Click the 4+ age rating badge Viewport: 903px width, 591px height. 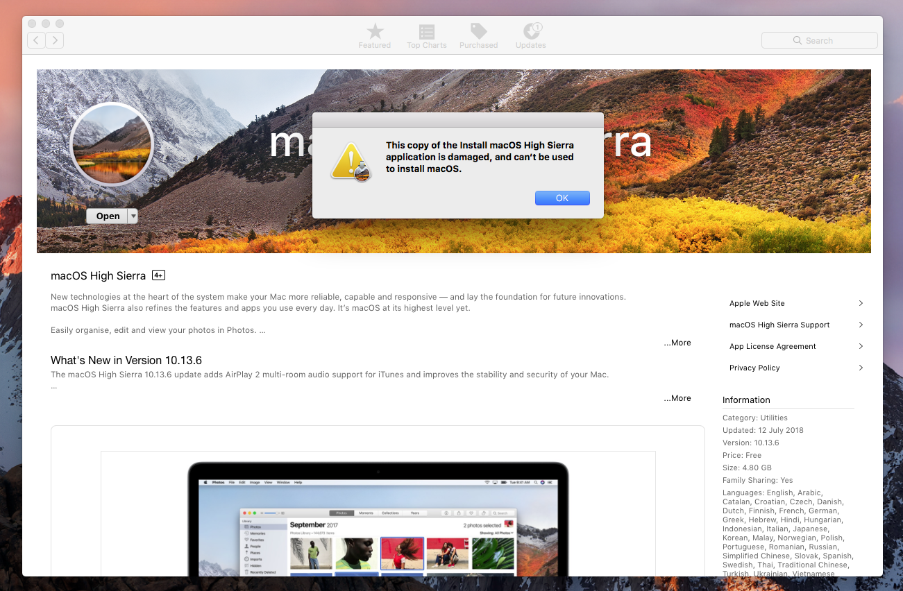pos(158,275)
